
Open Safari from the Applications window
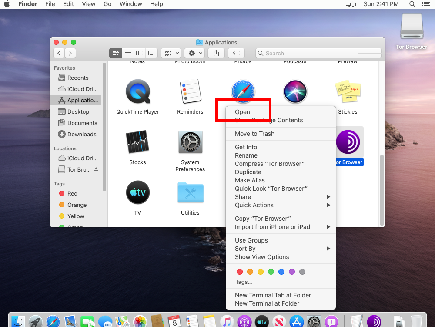point(243,91)
